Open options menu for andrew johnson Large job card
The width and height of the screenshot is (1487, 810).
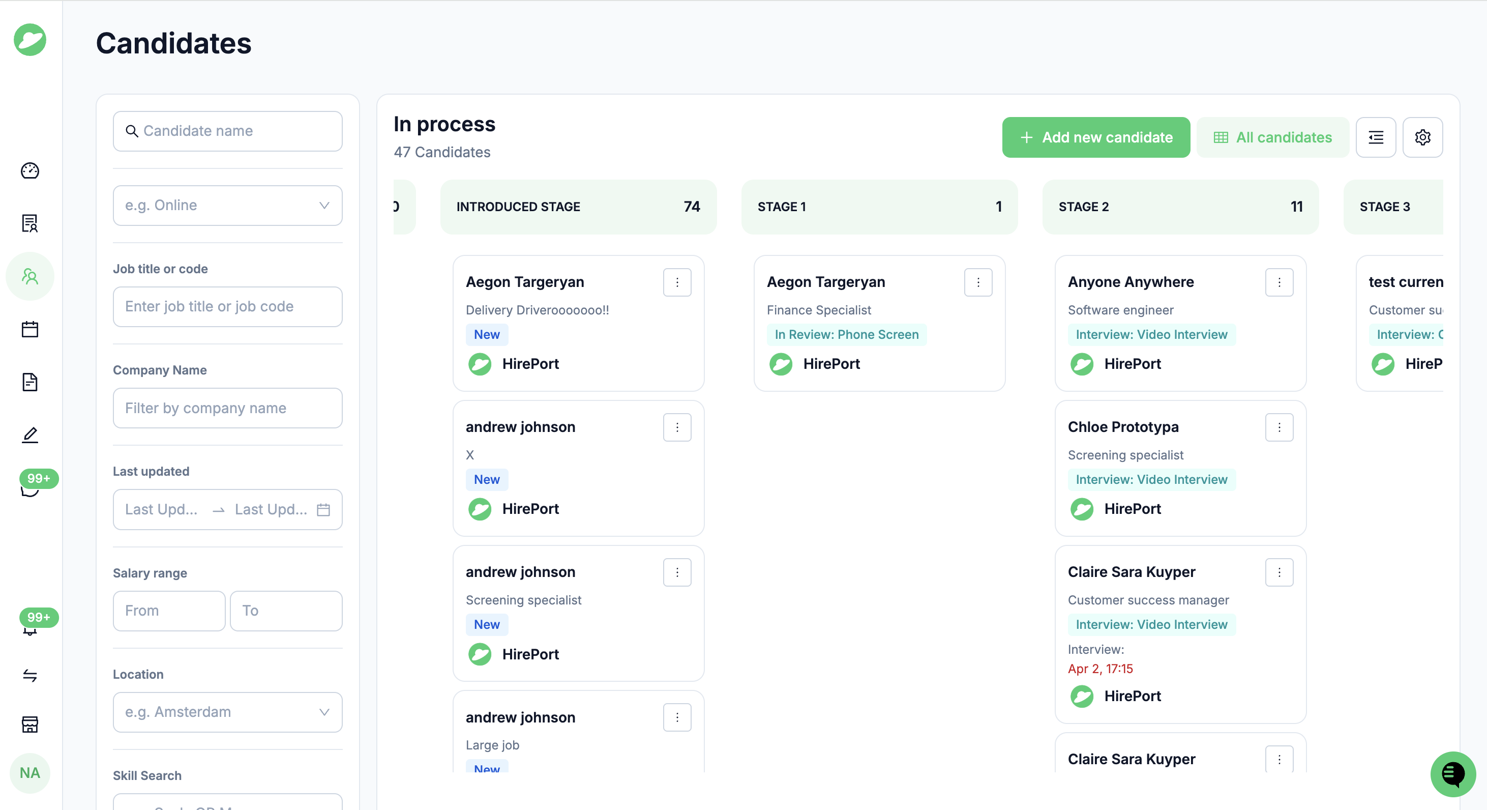(677, 717)
